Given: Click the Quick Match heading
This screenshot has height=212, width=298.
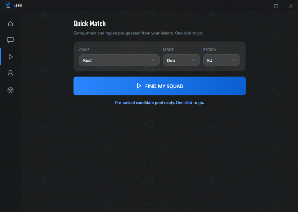Looking at the screenshot, I should [x=89, y=24].
